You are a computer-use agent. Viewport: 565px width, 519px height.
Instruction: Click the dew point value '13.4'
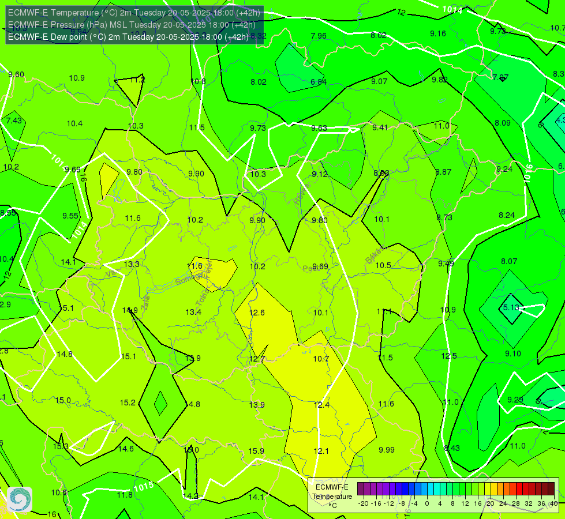[193, 312]
